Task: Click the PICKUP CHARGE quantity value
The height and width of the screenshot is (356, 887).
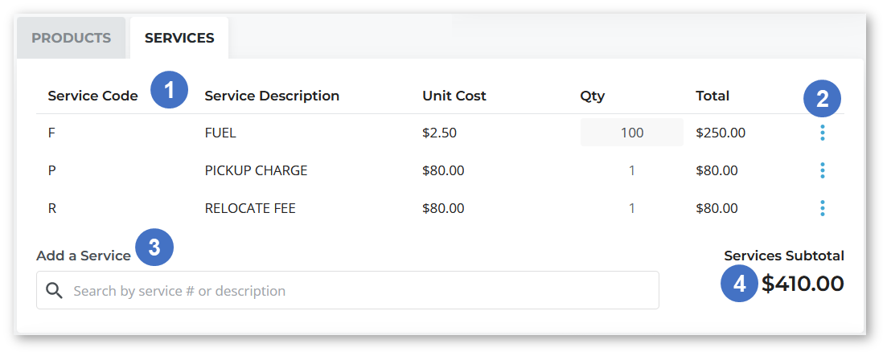Action: 632,170
